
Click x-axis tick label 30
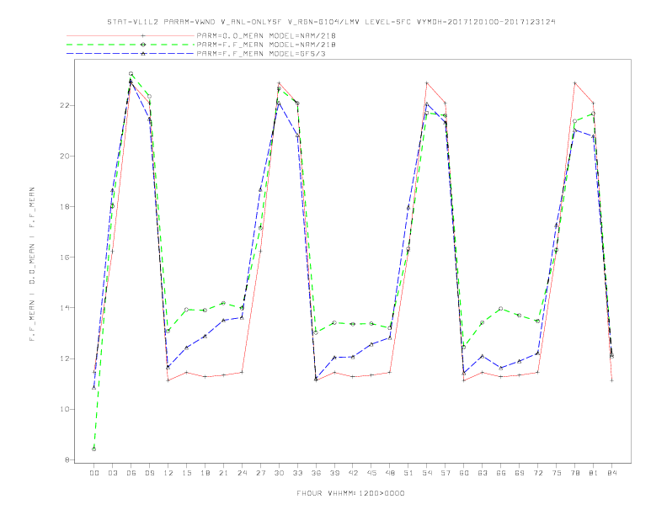(x=279, y=473)
